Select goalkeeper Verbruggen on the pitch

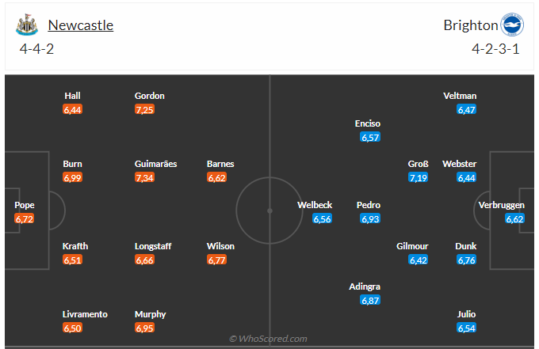(x=502, y=205)
